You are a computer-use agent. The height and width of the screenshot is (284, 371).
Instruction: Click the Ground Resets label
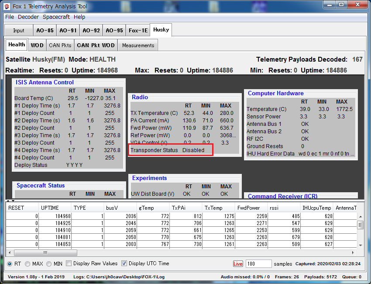point(265,146)
